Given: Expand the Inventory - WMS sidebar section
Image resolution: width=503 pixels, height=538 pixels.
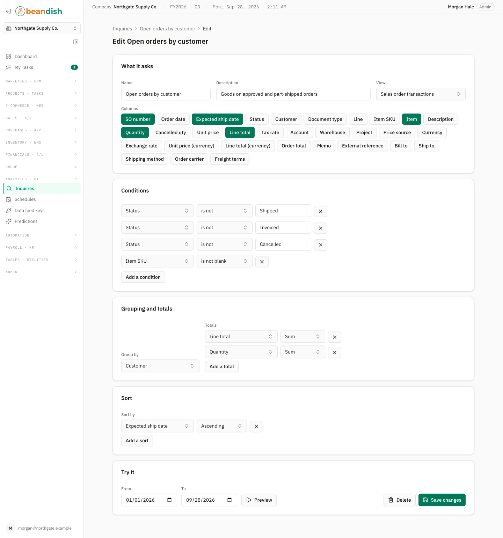Looking at the screenshot, I should tap(42, 142).
